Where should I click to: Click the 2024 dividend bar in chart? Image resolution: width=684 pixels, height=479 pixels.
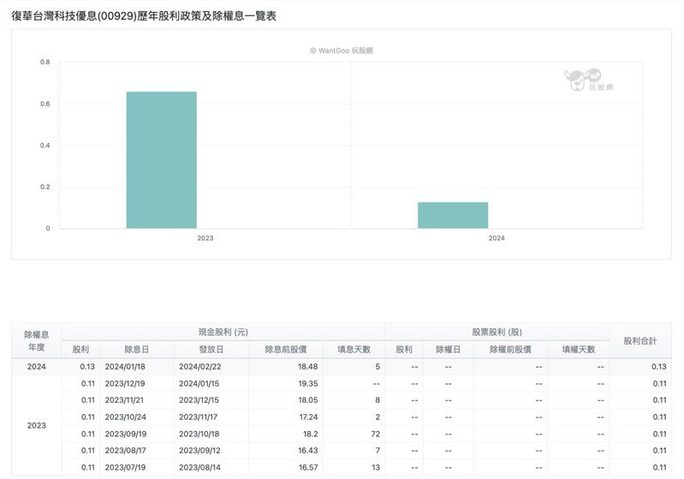click(453, 216)
